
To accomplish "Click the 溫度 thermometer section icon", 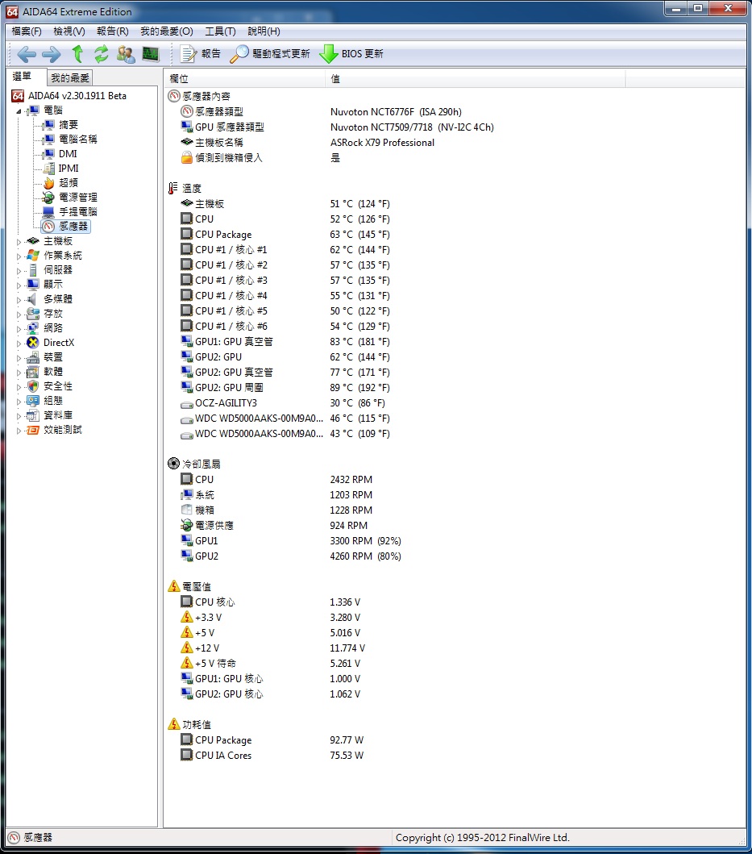I will 173,189.
